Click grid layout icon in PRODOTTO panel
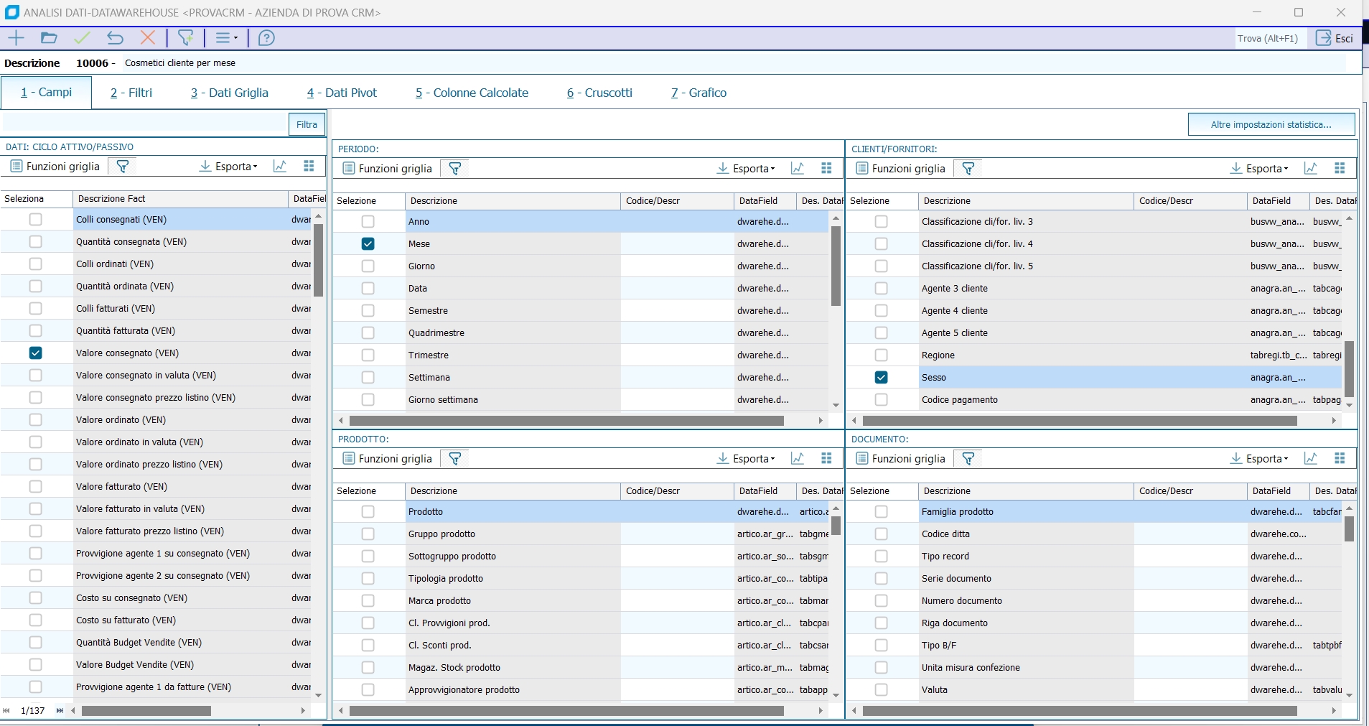The image size is (1369, 726). coord(826,459)
